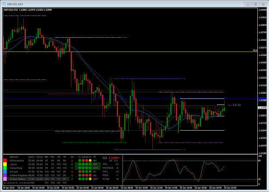Select the United Kingdom market name

(19, 175)
